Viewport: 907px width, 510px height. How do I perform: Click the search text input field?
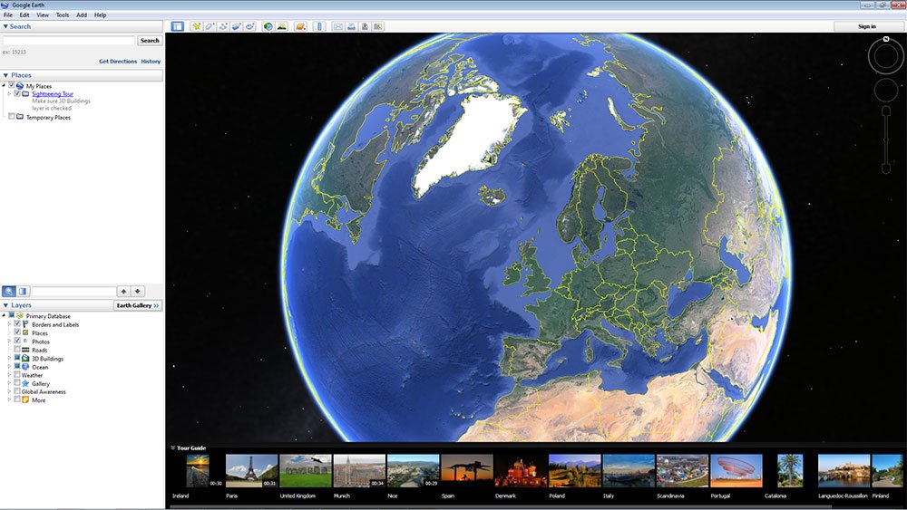tap(69, 41)
